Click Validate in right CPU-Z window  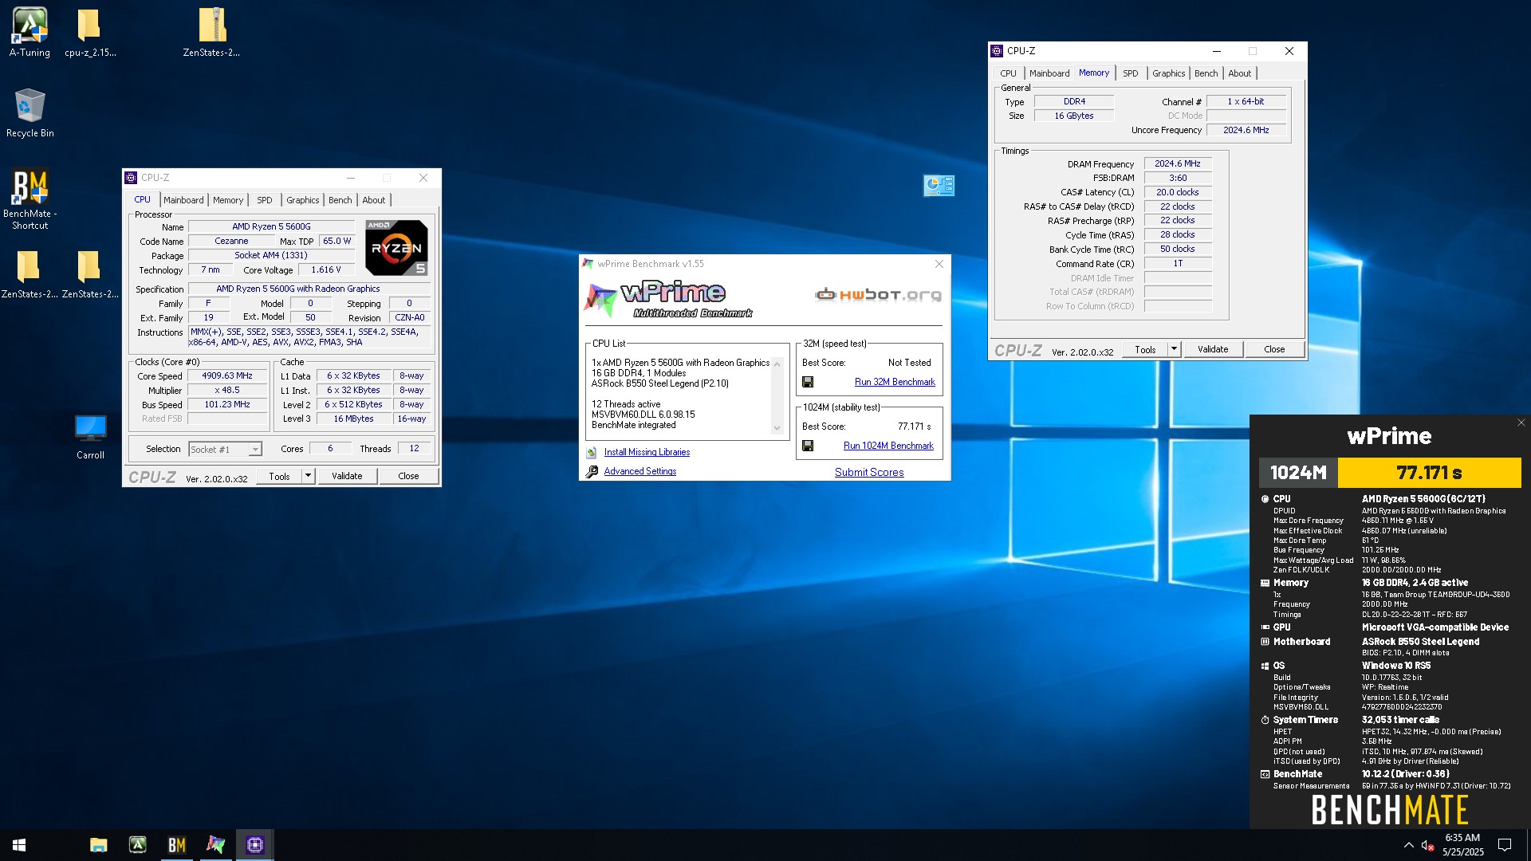point(1213,349)
